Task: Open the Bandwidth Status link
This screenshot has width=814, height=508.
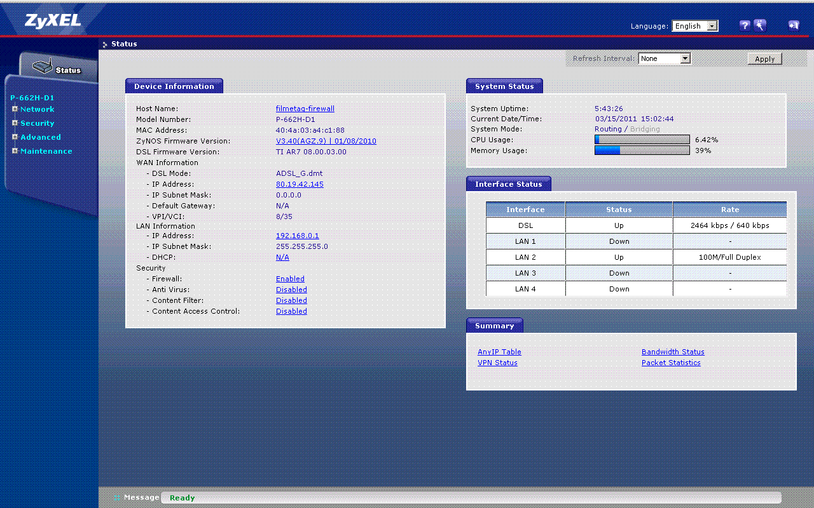Action: (673, 352)
